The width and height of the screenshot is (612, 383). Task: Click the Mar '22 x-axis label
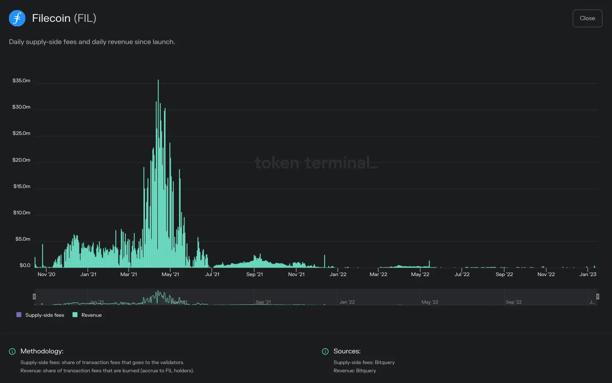coord(378,274)
